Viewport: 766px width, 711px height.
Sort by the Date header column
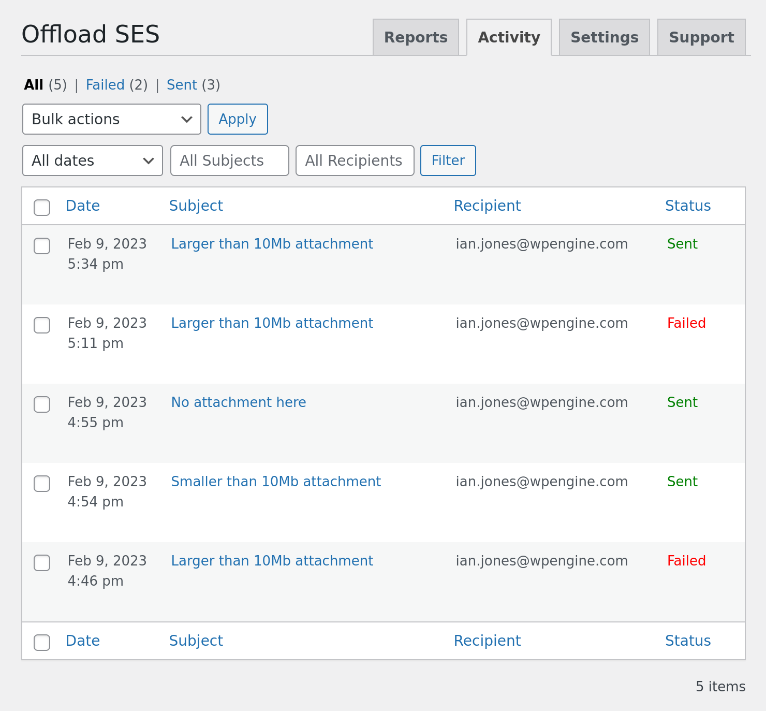[x=83, y=206]
